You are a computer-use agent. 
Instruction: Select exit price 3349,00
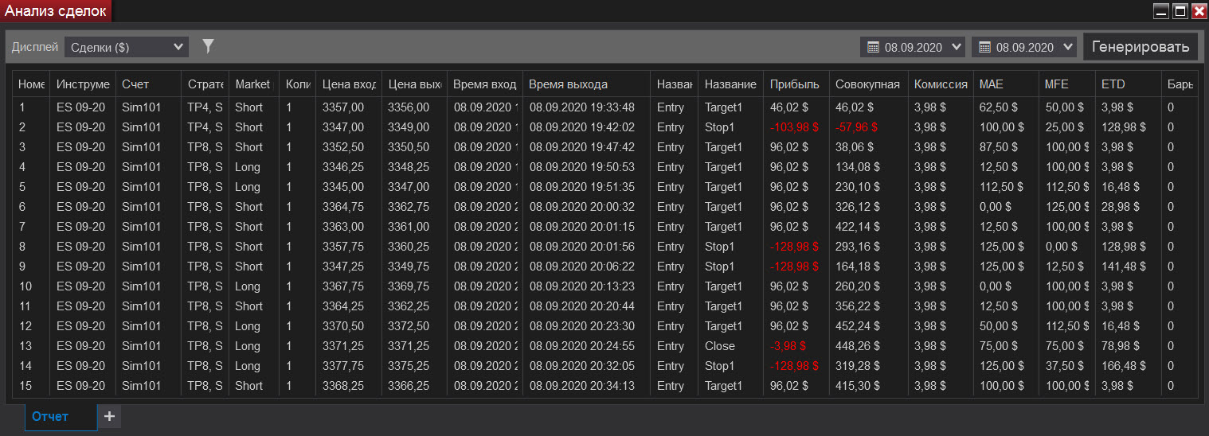tap(408, 127)
